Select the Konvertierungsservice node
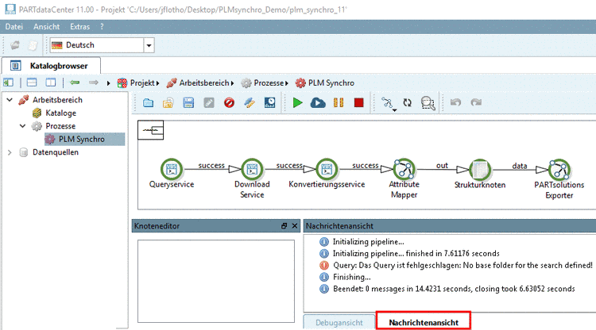Screen dimensions: 596x330 tap(327, 169)
